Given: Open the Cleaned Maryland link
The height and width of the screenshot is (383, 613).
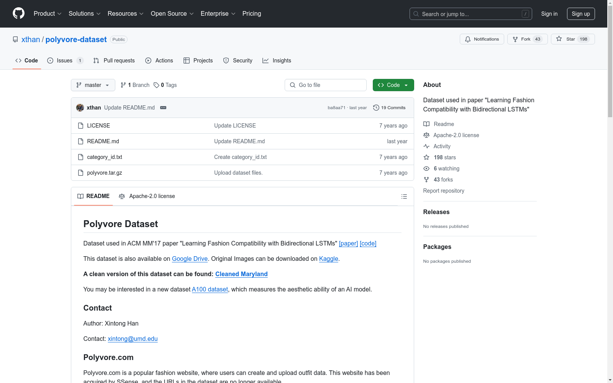Looking at the screenshot, I should pyautogui.click(x=241, y=274).
